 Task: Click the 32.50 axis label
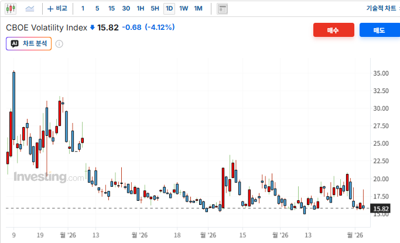381,91
